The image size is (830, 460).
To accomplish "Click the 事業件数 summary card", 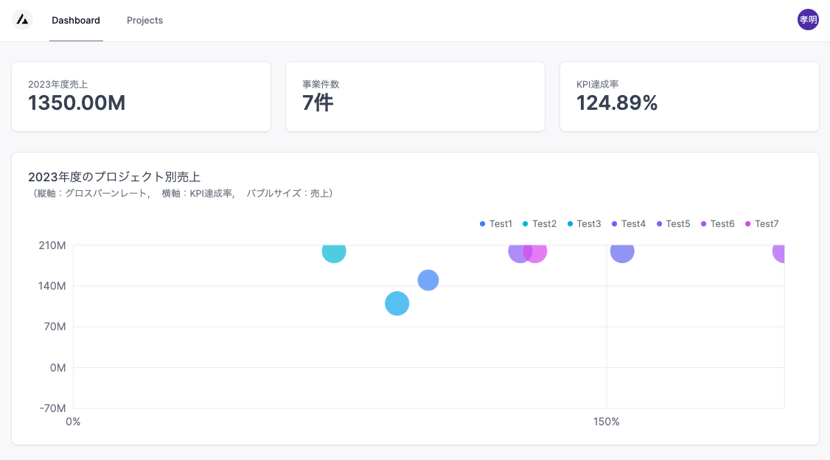I will tap(415, 97).
